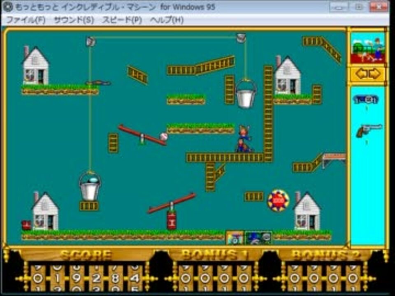The width and height of the screenshot is (395, 296).
Task: Select the scissors on the upper grass ledge
Action: tap(98, 83)
